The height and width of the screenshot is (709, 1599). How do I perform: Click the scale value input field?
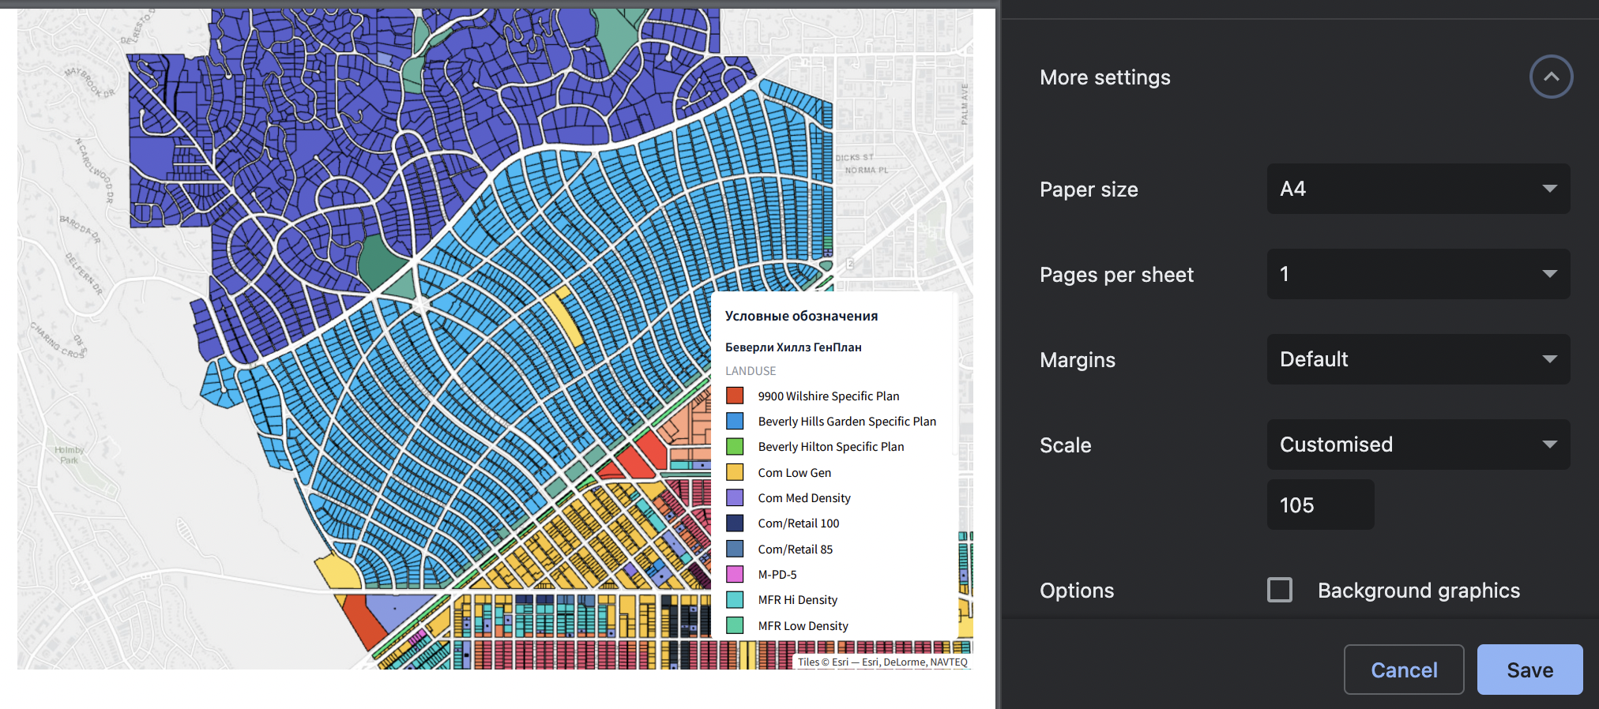tap(1319, 505)
